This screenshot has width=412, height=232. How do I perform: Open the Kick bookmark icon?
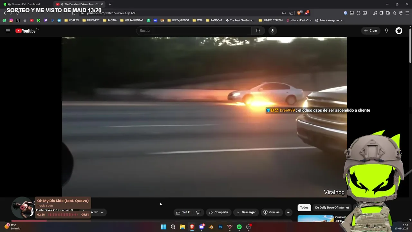[x=39, y=20]
